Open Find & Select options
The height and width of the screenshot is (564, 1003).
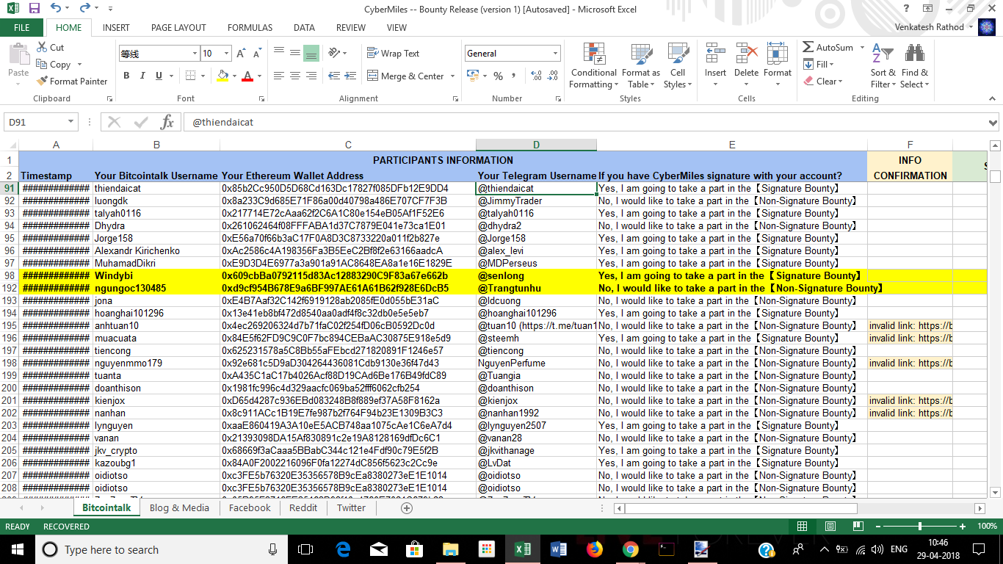coord(915,65)
